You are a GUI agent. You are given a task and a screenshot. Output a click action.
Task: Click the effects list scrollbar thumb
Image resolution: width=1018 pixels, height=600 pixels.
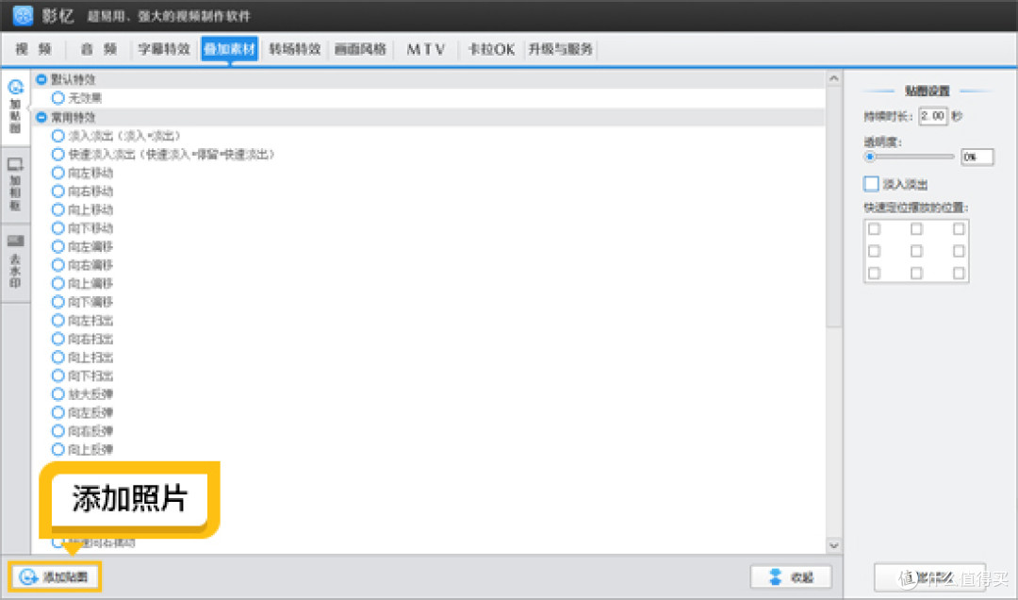point(833,207)
